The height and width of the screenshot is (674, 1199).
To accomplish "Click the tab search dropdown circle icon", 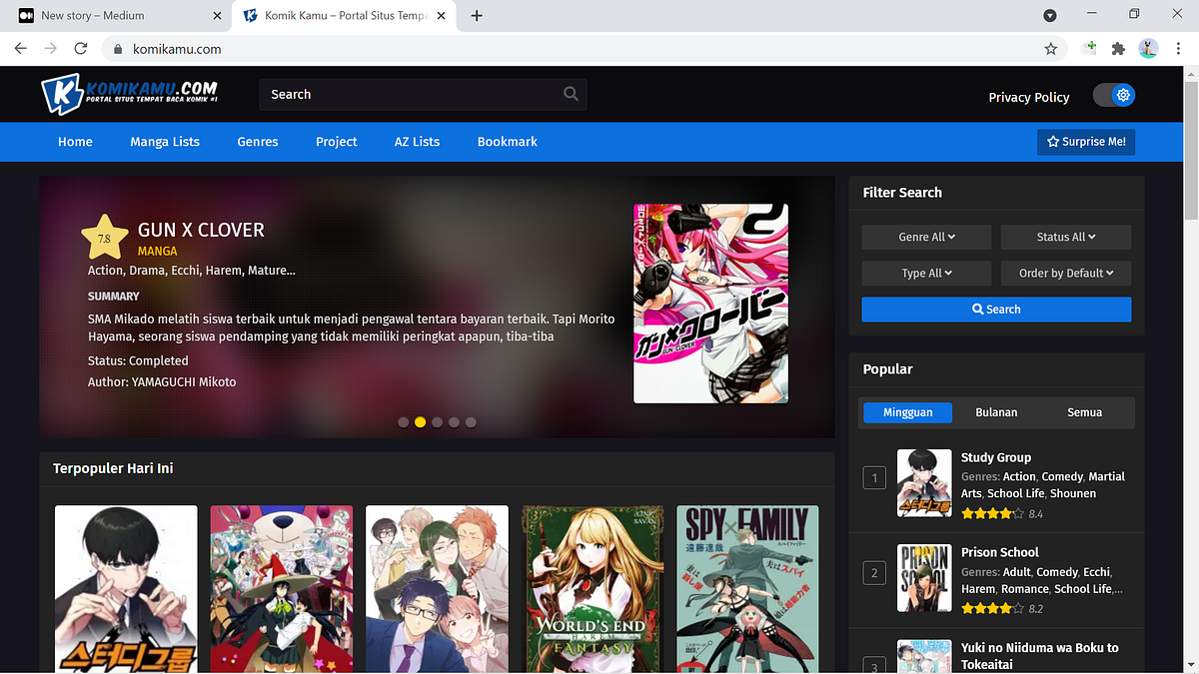I will [x=1050, y=15].
